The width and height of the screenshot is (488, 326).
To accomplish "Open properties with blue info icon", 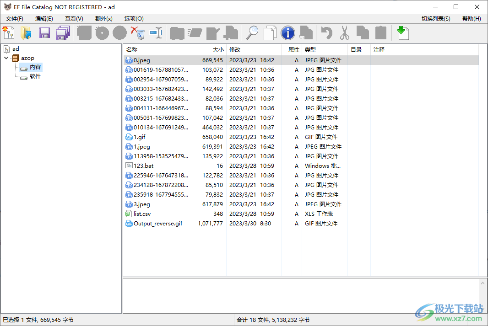I will 288,32.
